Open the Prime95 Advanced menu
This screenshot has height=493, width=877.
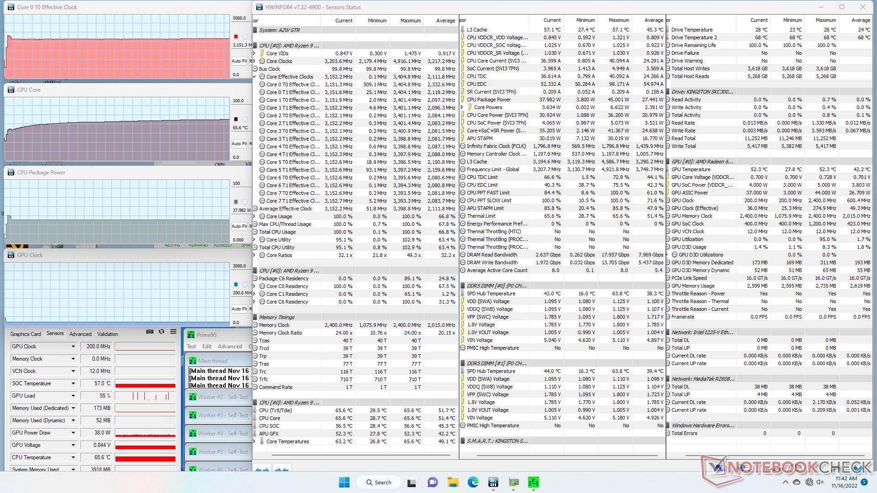click(x=230, y=346)
